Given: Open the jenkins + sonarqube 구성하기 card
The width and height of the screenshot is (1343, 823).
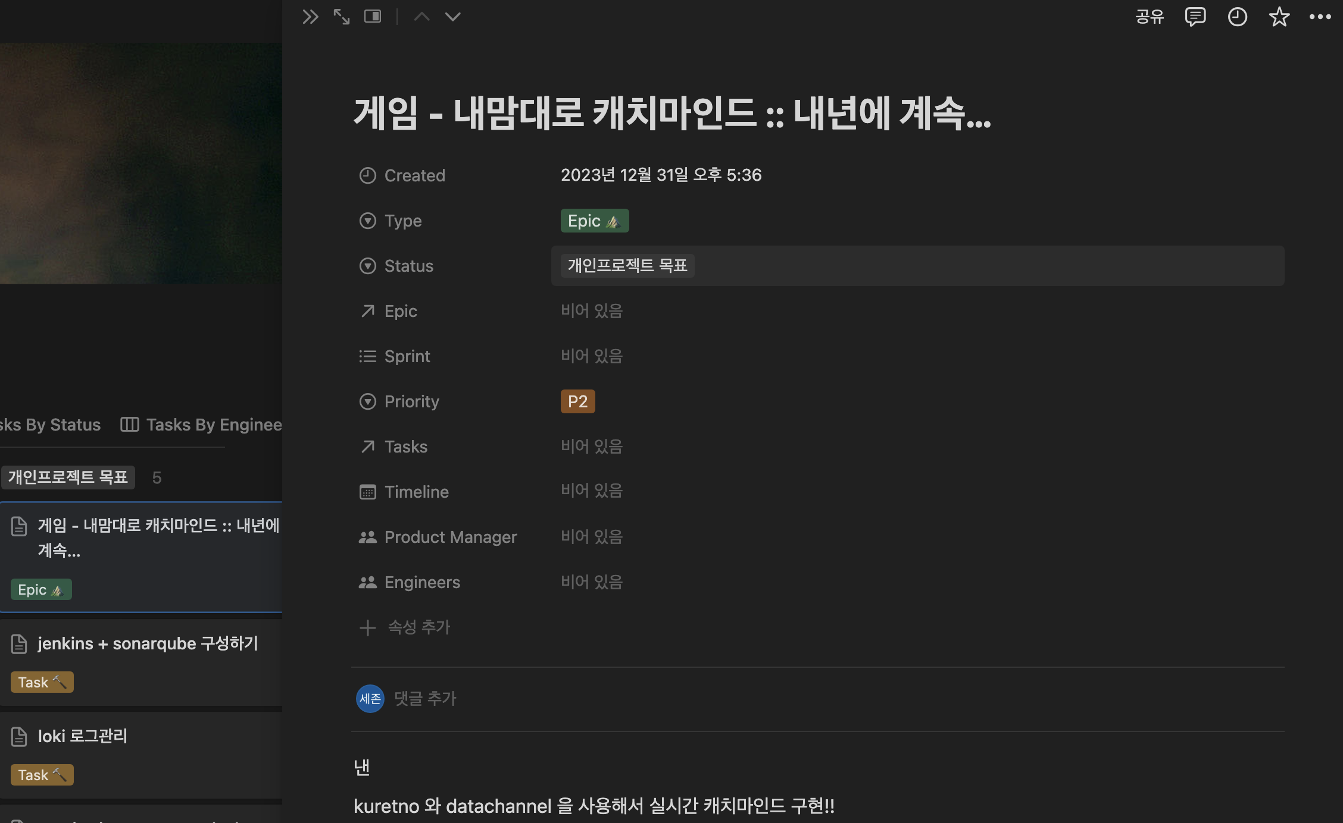Looking at the screenshot, I should (x=147, y=644).
